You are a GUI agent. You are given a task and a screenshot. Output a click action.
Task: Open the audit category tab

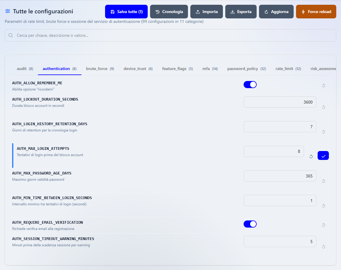pyautogui.click(x=25, y=69)
